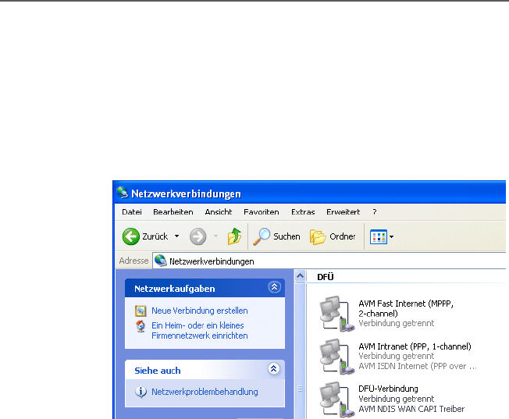Click the greyed forward arrow icon
Screen dimensions: 509x419
pos(198,236)
